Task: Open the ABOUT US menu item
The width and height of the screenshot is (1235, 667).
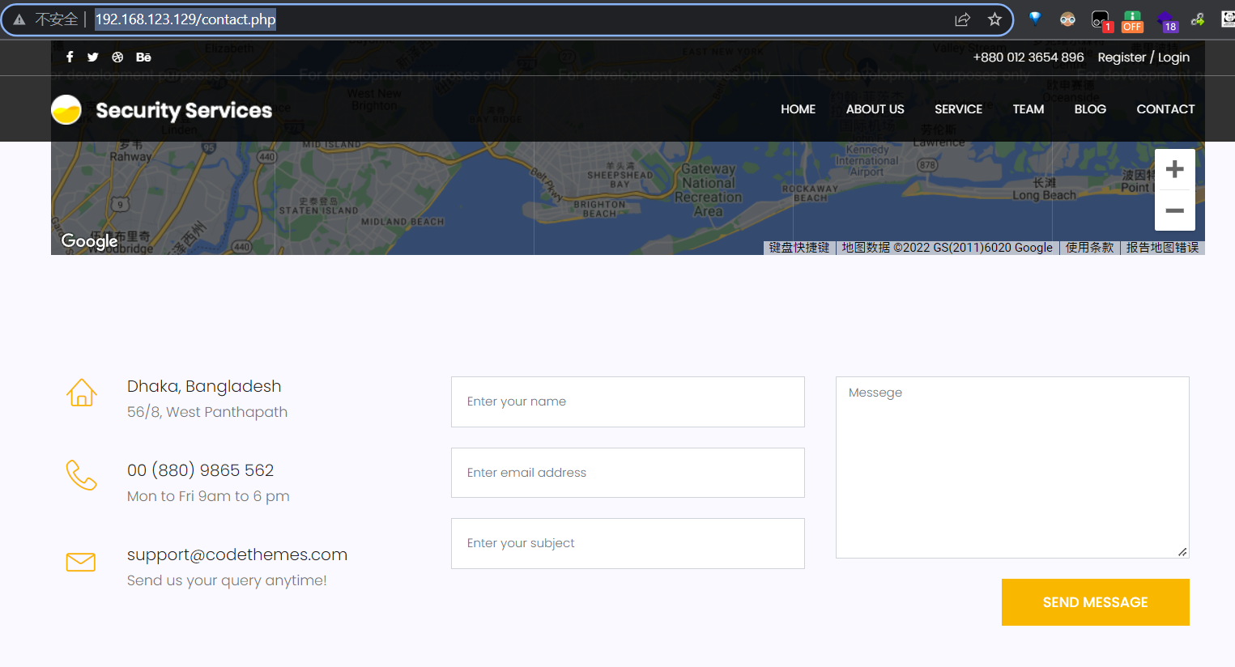Action: coord(875,109)
